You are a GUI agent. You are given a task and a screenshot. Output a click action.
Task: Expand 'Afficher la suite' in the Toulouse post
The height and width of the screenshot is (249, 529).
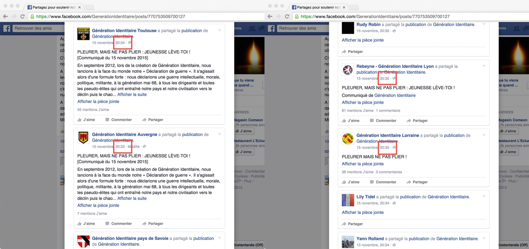click(x=132, y=95)
